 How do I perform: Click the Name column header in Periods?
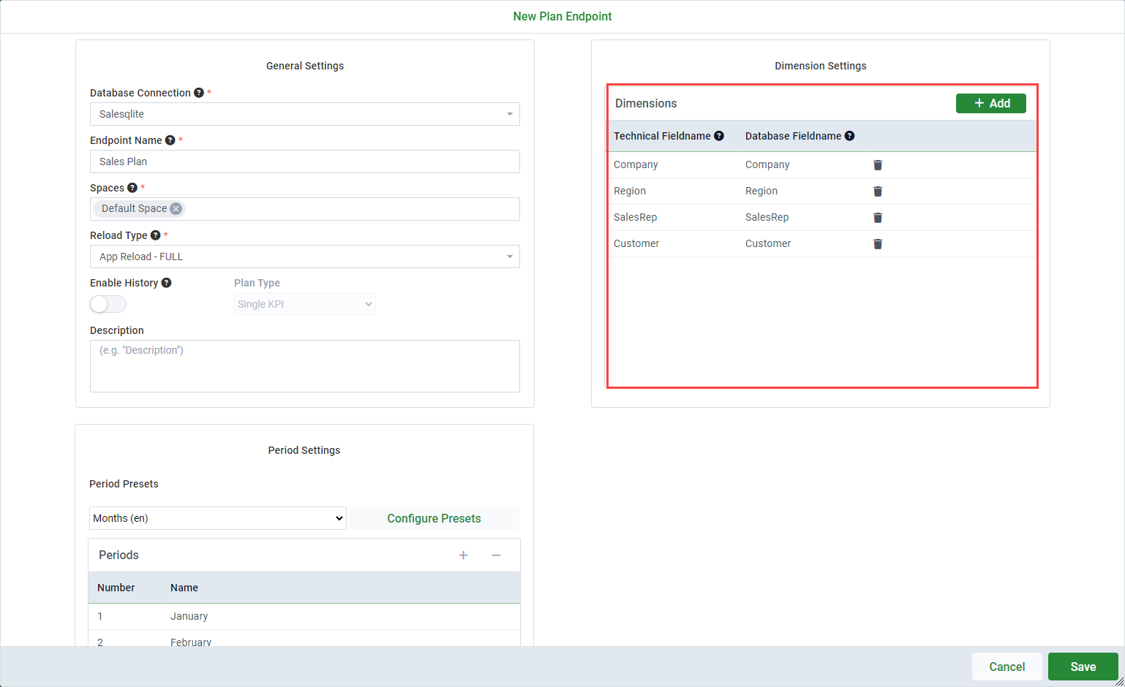pos(184,588)
